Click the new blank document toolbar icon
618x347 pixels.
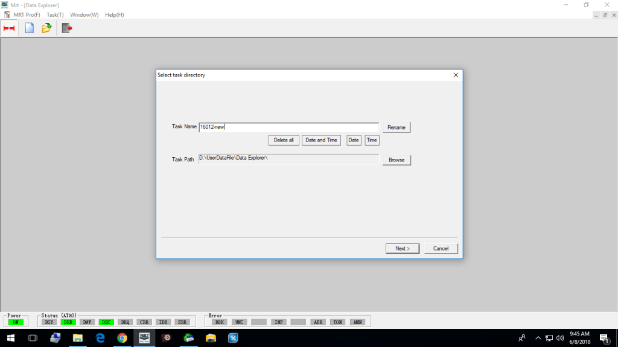pos(29,28)
